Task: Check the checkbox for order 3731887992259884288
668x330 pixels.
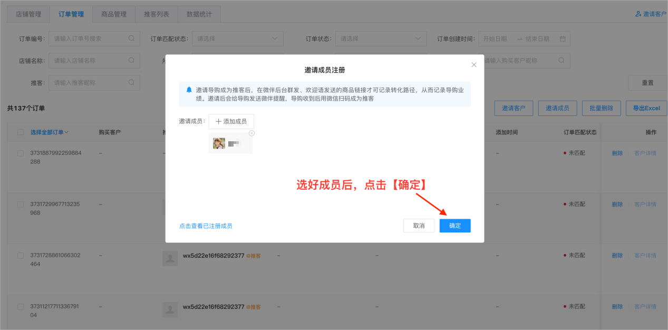Action: [x=20, y=153]
